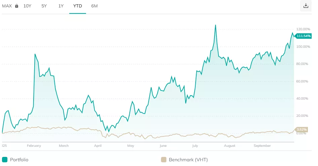The height and width of the screenshot is (166, 318).
Task: Choose the 1Y range tab
Action: pos(61,6)
